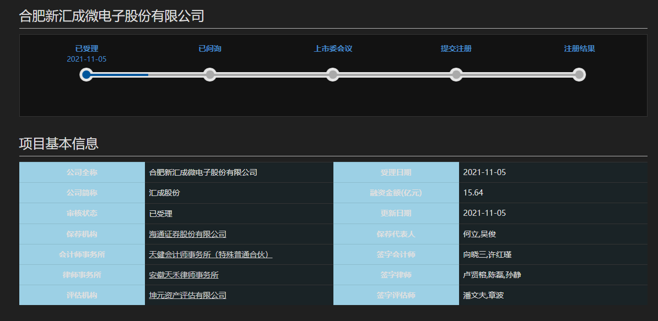The height and width of the screenshot is (321, 658).
Task: Click the company name heading at top
Action: pos(111,16)
